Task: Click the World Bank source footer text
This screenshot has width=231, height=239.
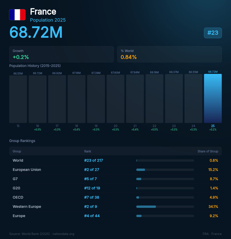Action: [42, 234]
